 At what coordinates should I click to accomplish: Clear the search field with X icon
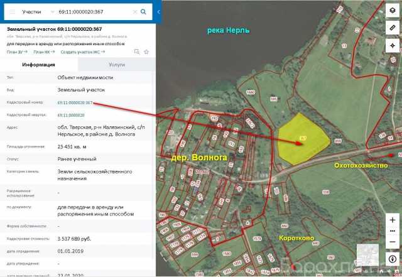(x=135, y=12)
